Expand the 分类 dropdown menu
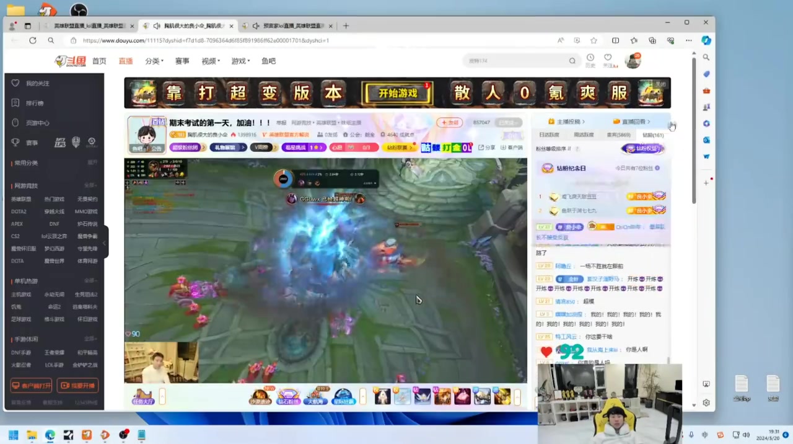793x444 pixels. coord(154,61)
